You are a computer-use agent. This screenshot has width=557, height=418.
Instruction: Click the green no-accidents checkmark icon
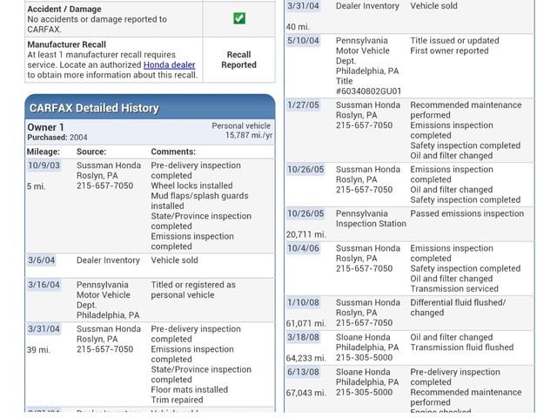[239, 17]
